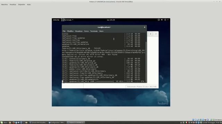Viewport: 222px width, 124px height.
Task: Click the VirtualBox USB status icon
Action: [x=198, y=120]
